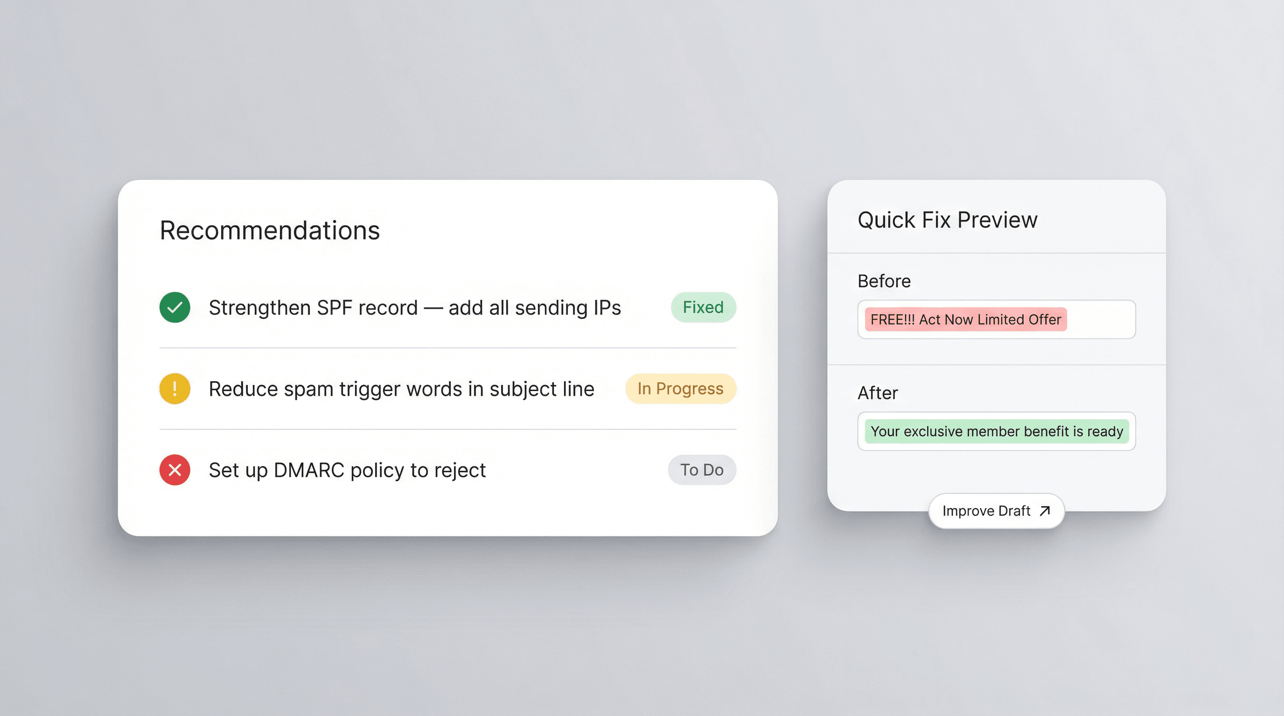Toggle the In Progress status on spam trigger task
The height and width of the screenshot is (716, 1284).
click(x=680, y=388)
